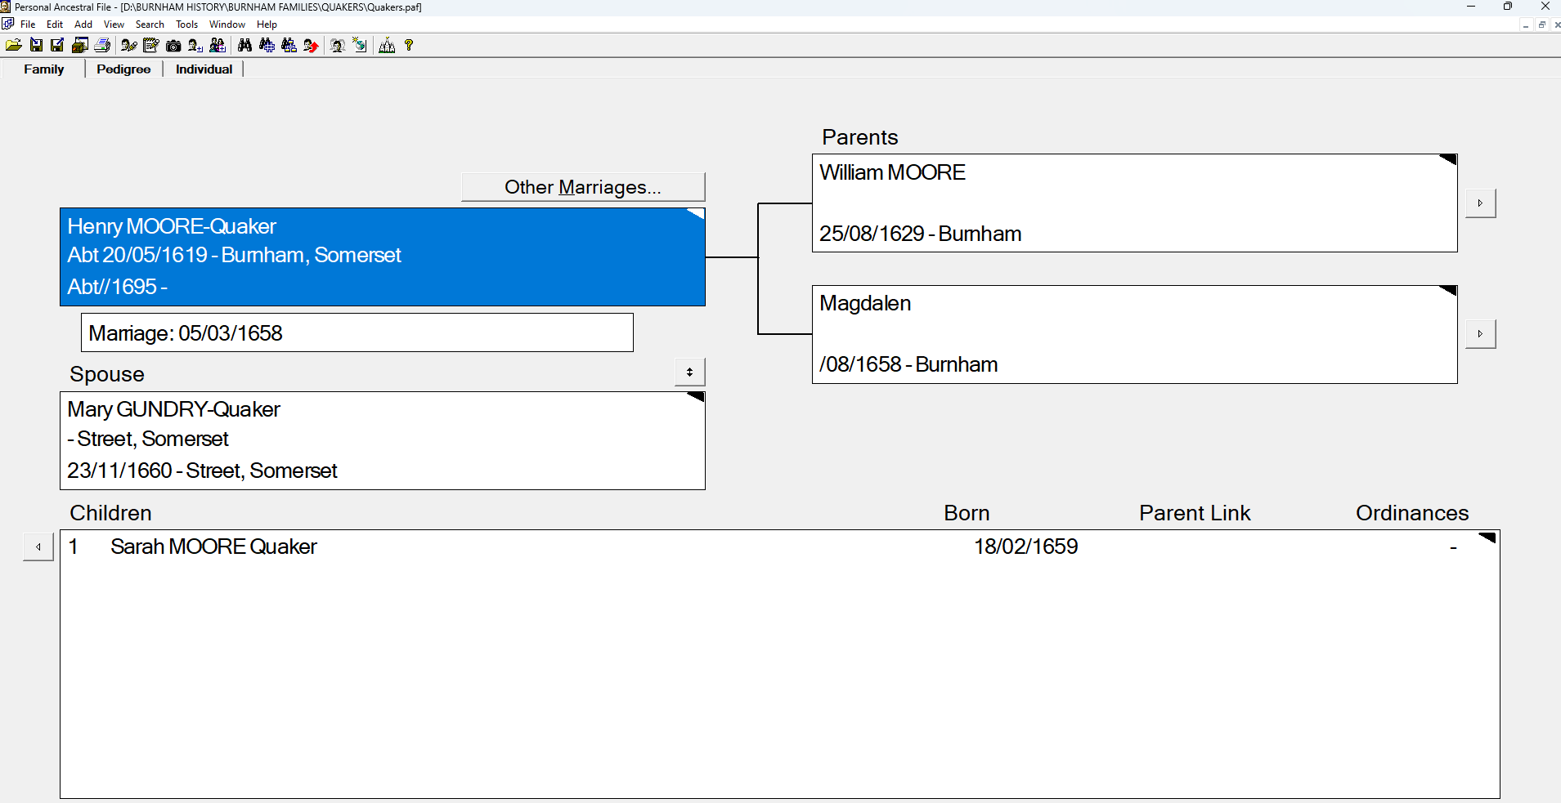Click the temple icon in the toolbar

(x=387, y=46)
